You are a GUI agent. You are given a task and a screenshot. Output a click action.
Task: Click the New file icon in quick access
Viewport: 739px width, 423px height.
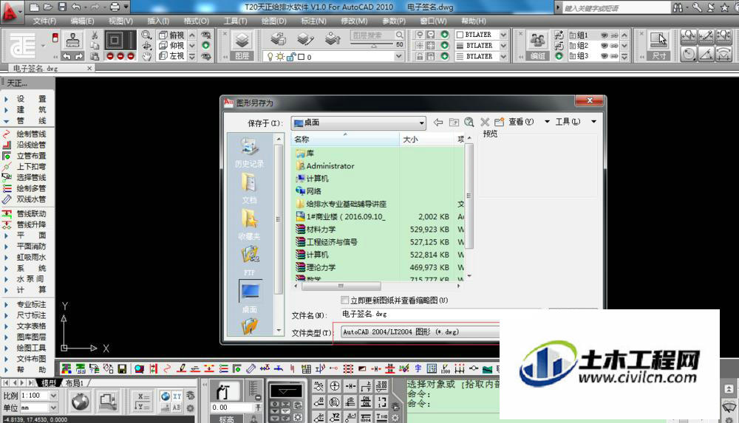35,7
